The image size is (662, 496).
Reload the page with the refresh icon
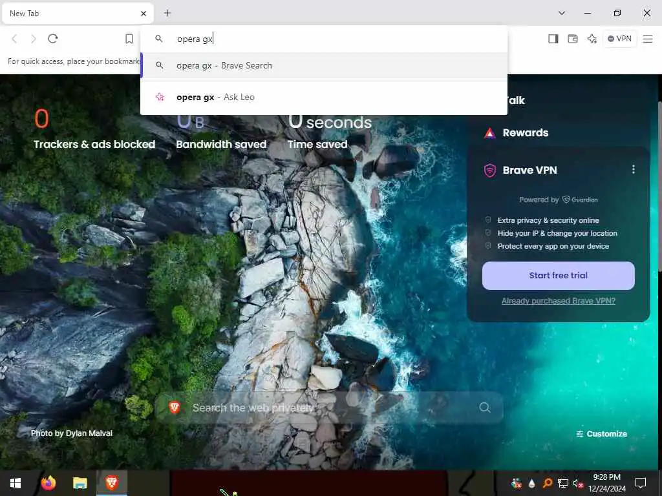(53, 39)
